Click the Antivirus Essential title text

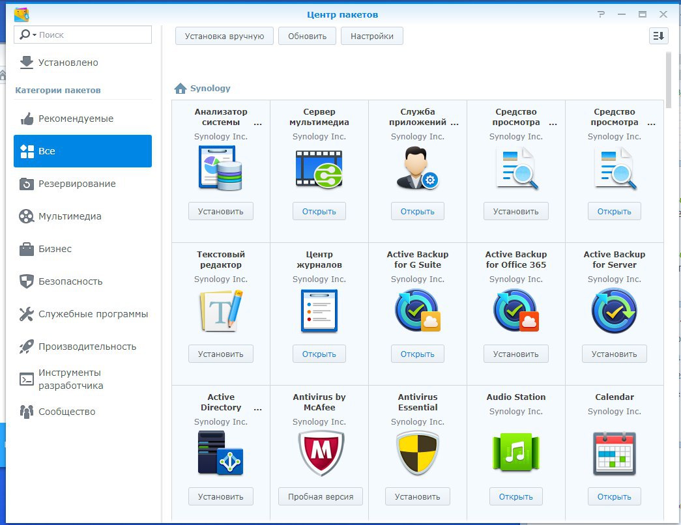click(x=417, y=402)
